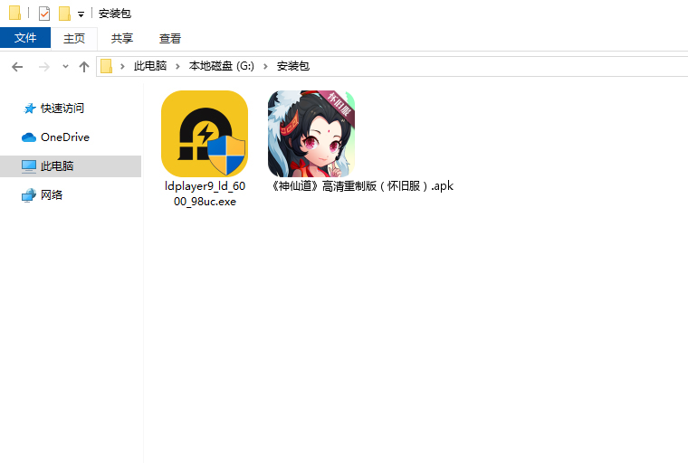This screenshot has width=688, height=463.
Task: Click the New folder quick access icon
Action: [x=64, y=14]
